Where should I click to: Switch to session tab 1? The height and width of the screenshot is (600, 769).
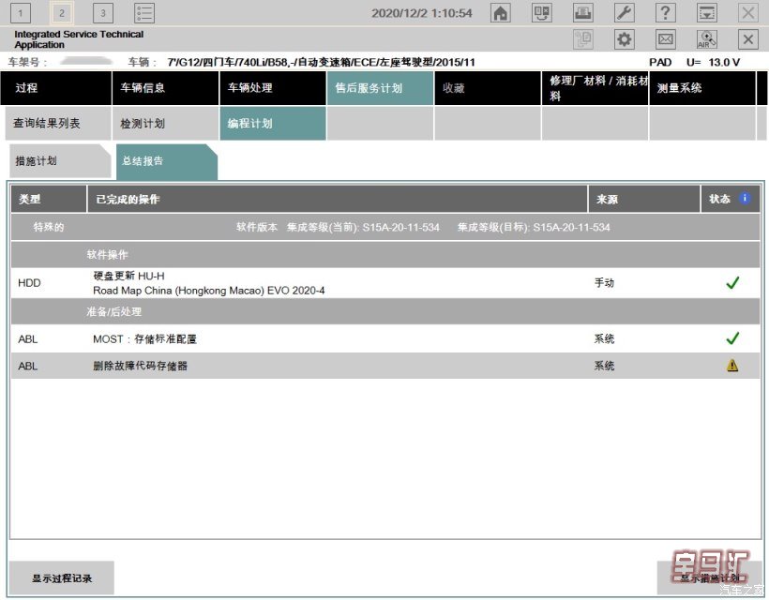click(22, 13)
